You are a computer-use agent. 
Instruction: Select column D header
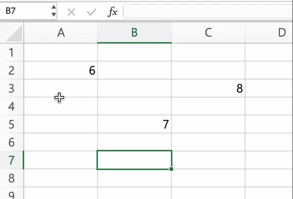[x=281, y=33]
